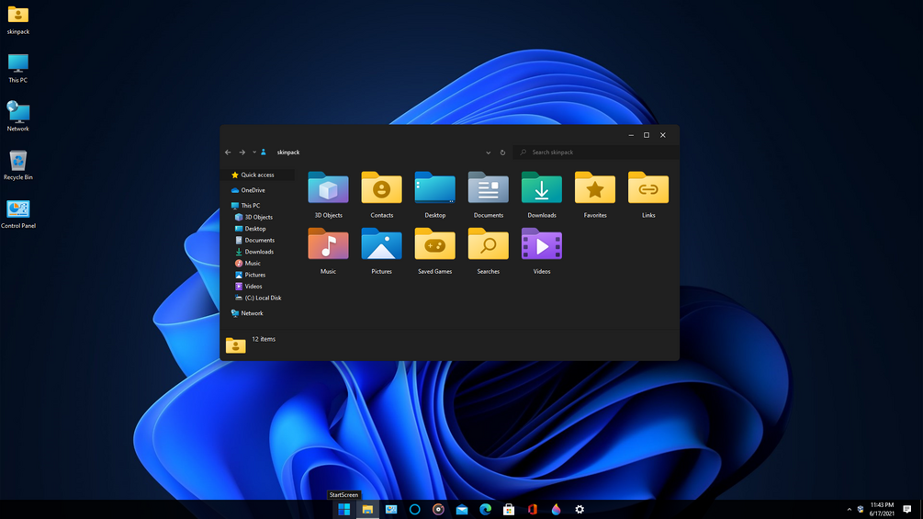Show hidden system tray icons

(x=849, y=510)
